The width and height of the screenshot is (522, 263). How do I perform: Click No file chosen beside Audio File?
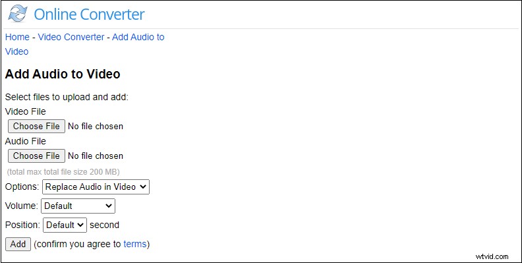[96, 156]
